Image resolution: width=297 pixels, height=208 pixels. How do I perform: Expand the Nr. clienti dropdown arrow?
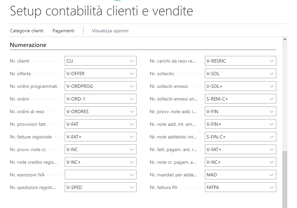point(131,61)
